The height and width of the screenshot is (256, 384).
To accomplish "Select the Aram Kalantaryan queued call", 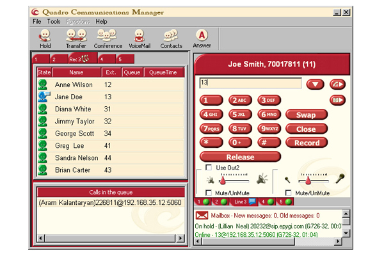I will tap(110, 203).
